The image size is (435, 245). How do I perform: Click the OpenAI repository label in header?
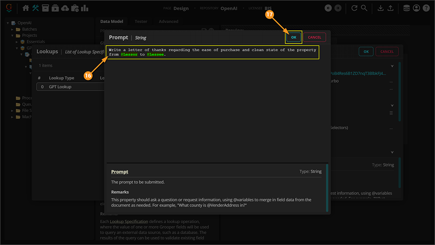(229, 8)
